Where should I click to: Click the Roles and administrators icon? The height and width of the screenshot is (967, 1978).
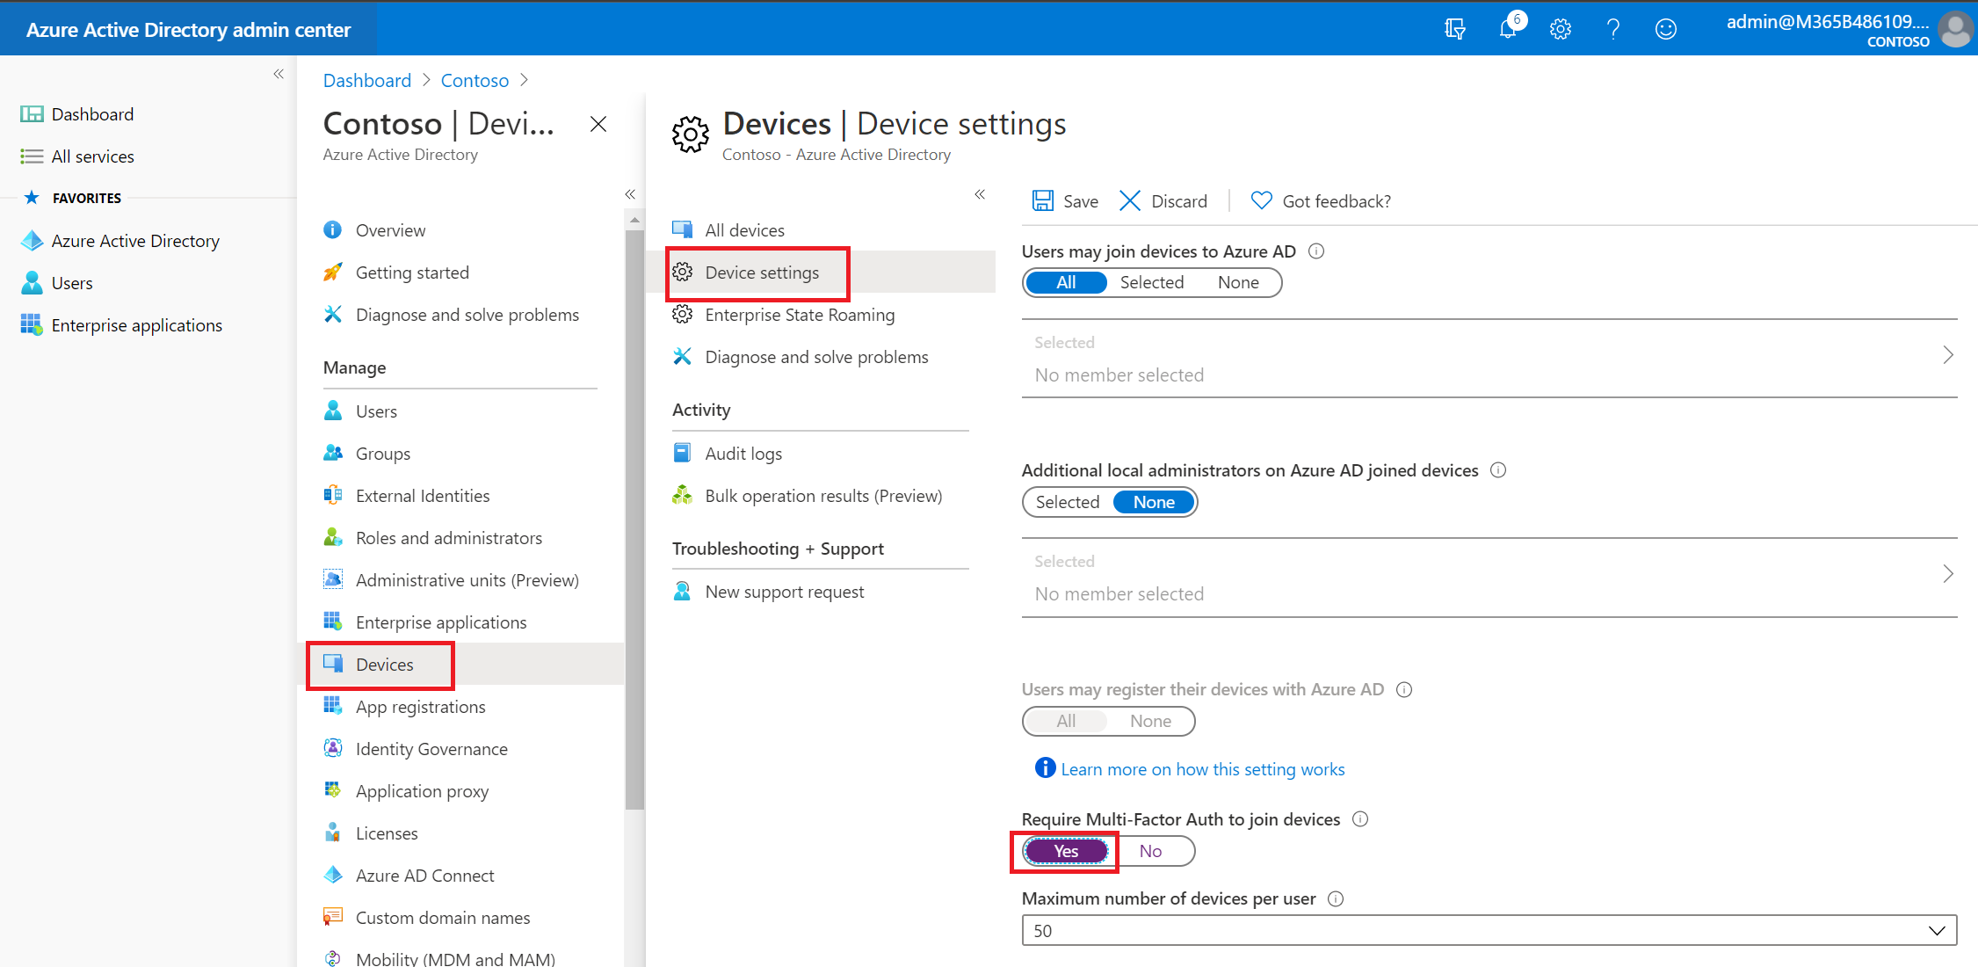click(x=332, y=538)
